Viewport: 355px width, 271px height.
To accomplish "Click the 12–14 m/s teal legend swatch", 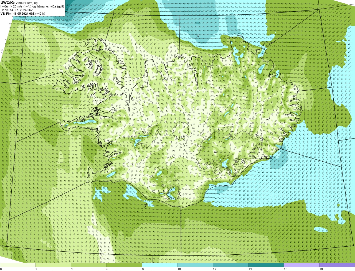I will click(x=231, y=265).
